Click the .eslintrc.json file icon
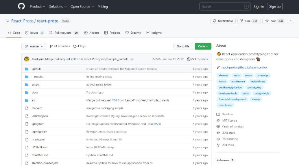The image size is (299, 166). [x=27, y=116]
